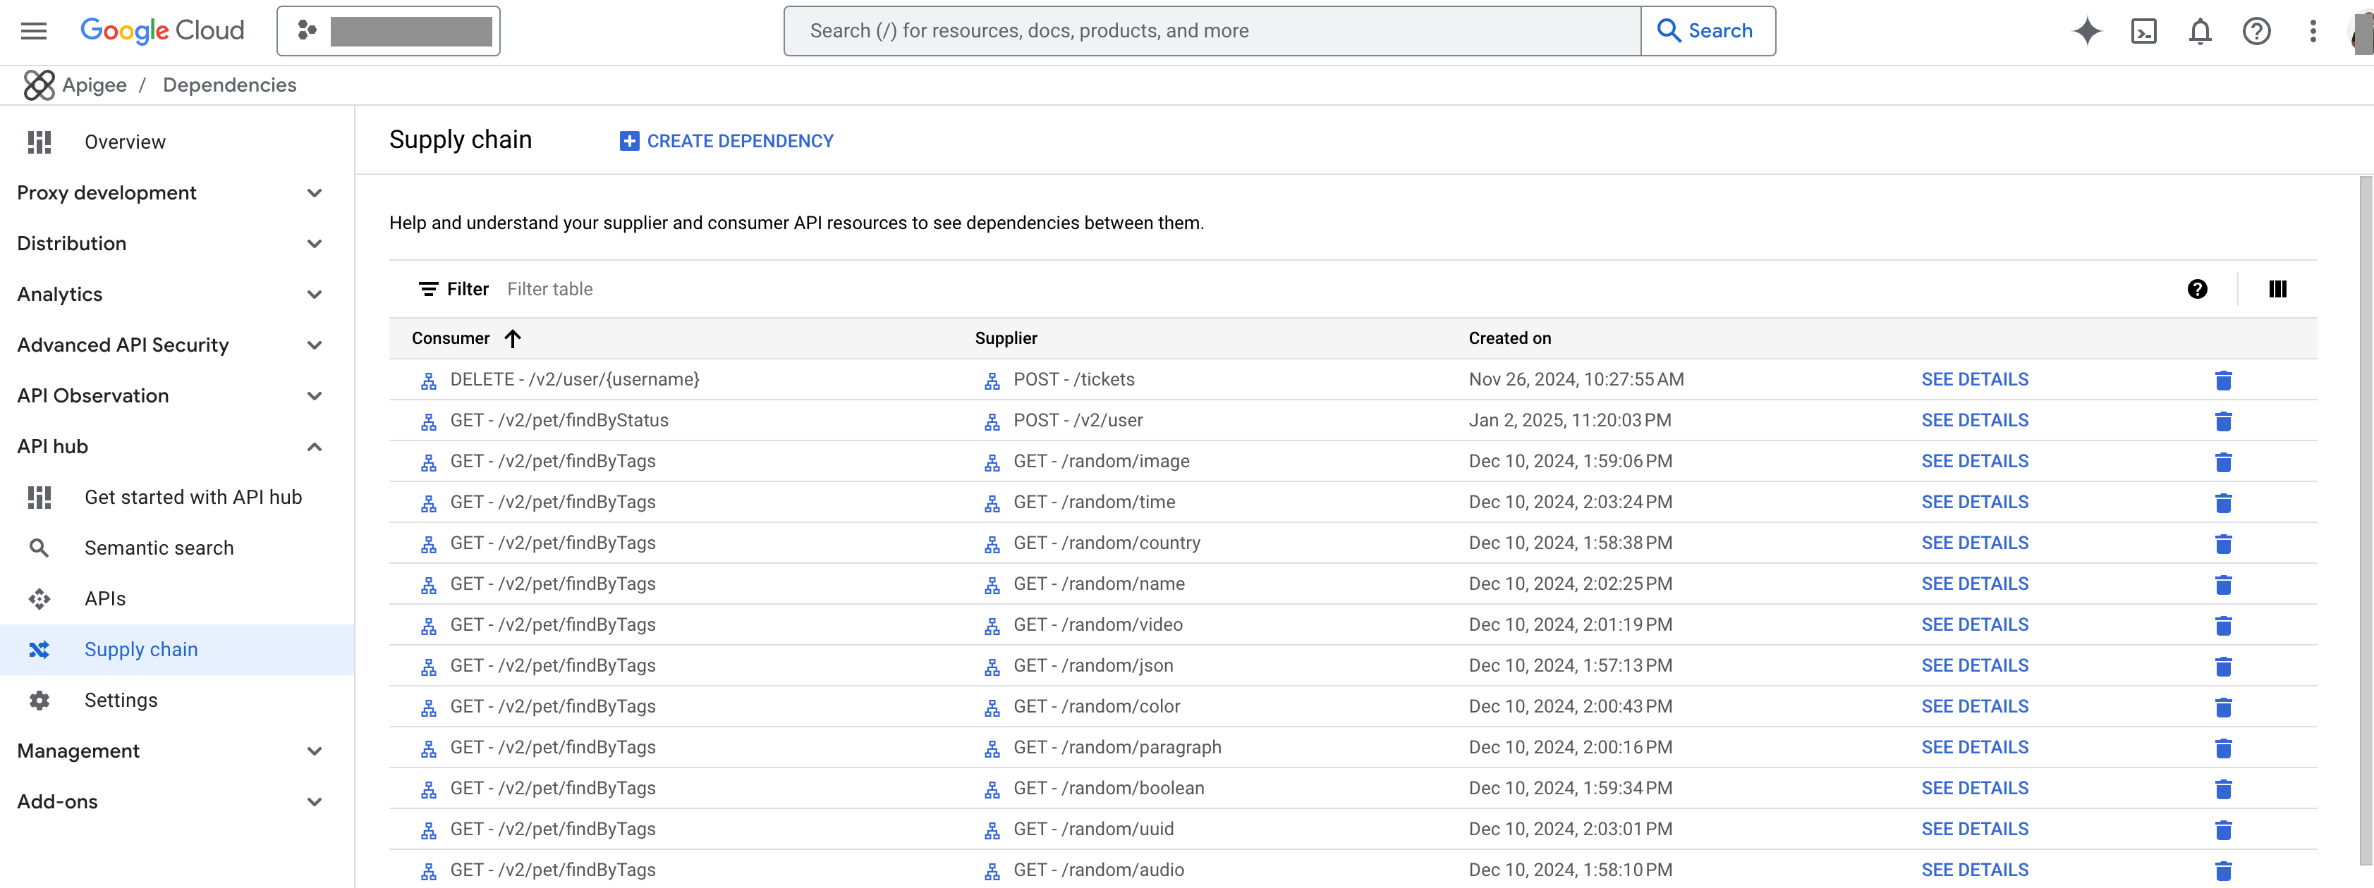Click the Filter icon in the table toolbar
The height and width of the screenshot is (888, 2374).
tap(427, 288)
